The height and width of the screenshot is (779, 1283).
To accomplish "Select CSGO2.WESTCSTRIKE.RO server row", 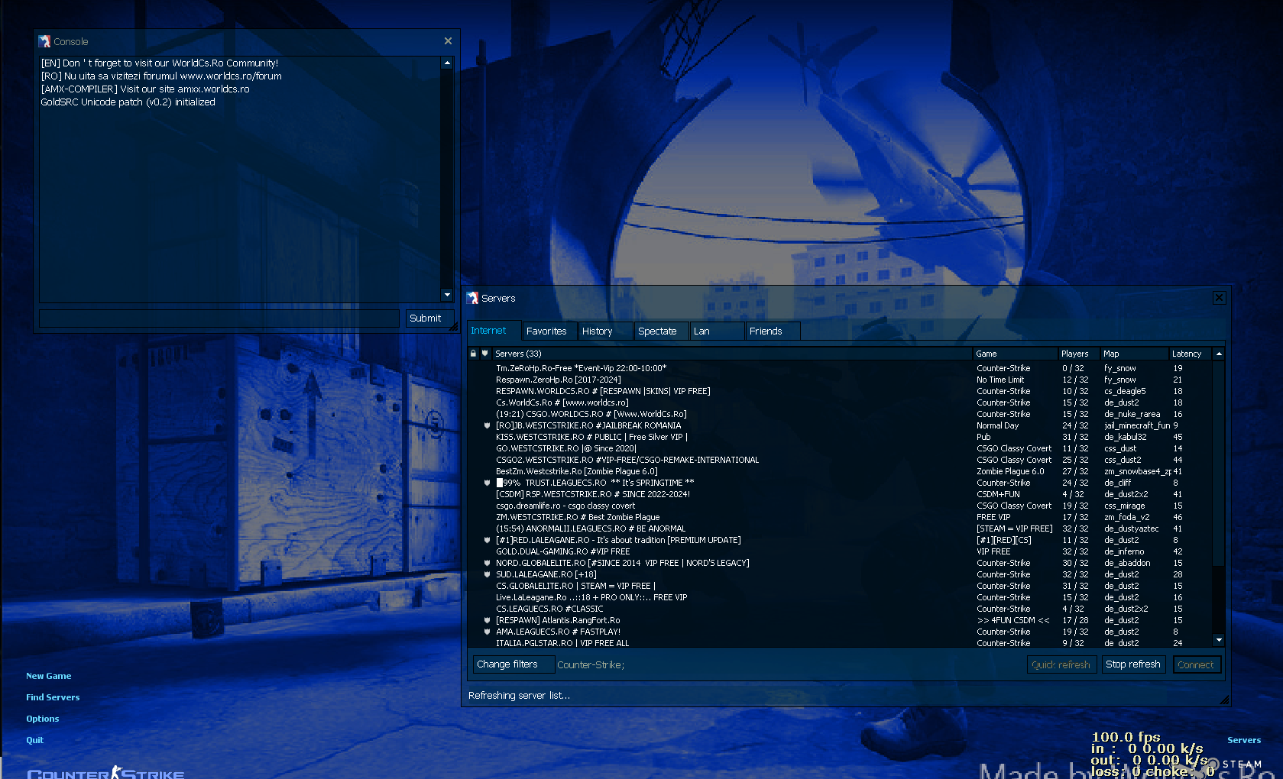I will pos(840,460).
